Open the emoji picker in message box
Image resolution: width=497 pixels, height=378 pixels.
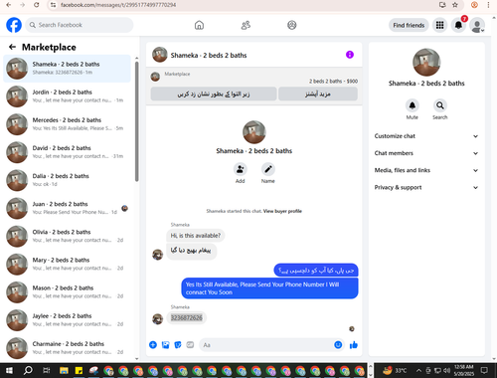[x=338, y=345]
